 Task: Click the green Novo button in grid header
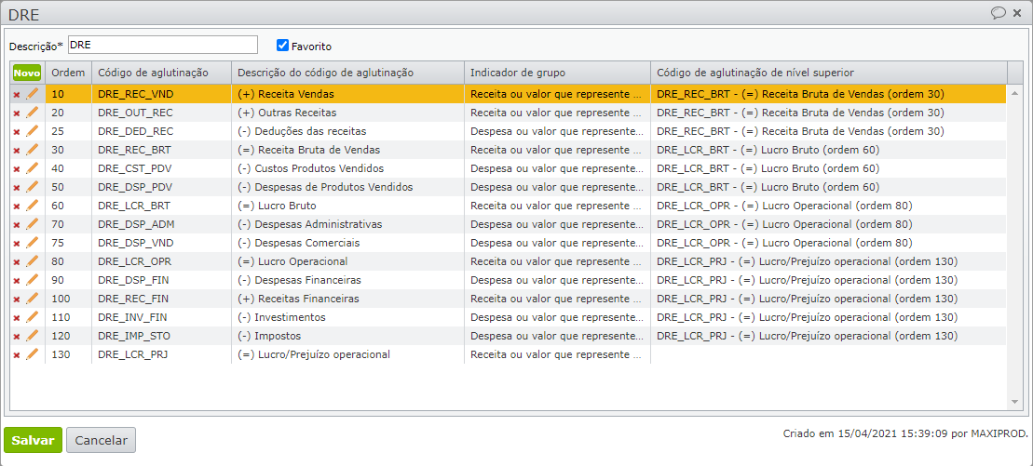pos(27,73)
